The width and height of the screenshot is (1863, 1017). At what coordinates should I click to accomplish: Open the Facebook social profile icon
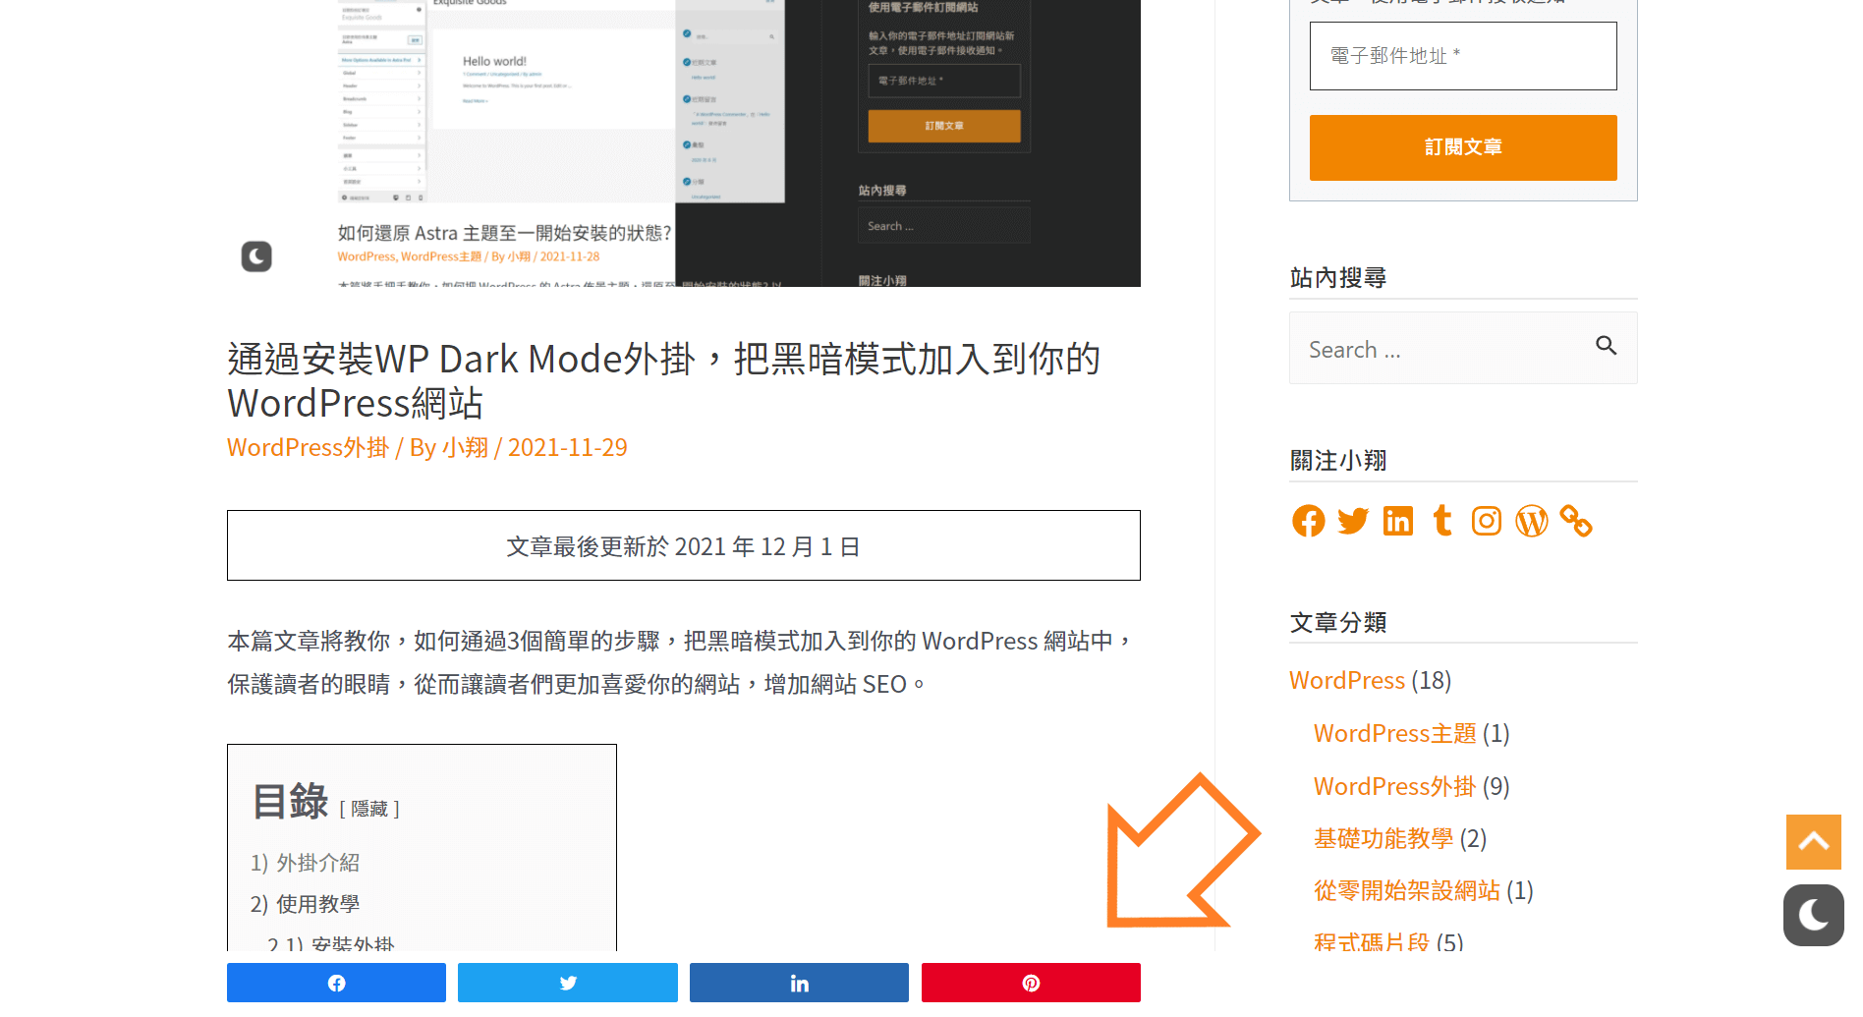coord(1308,521)
